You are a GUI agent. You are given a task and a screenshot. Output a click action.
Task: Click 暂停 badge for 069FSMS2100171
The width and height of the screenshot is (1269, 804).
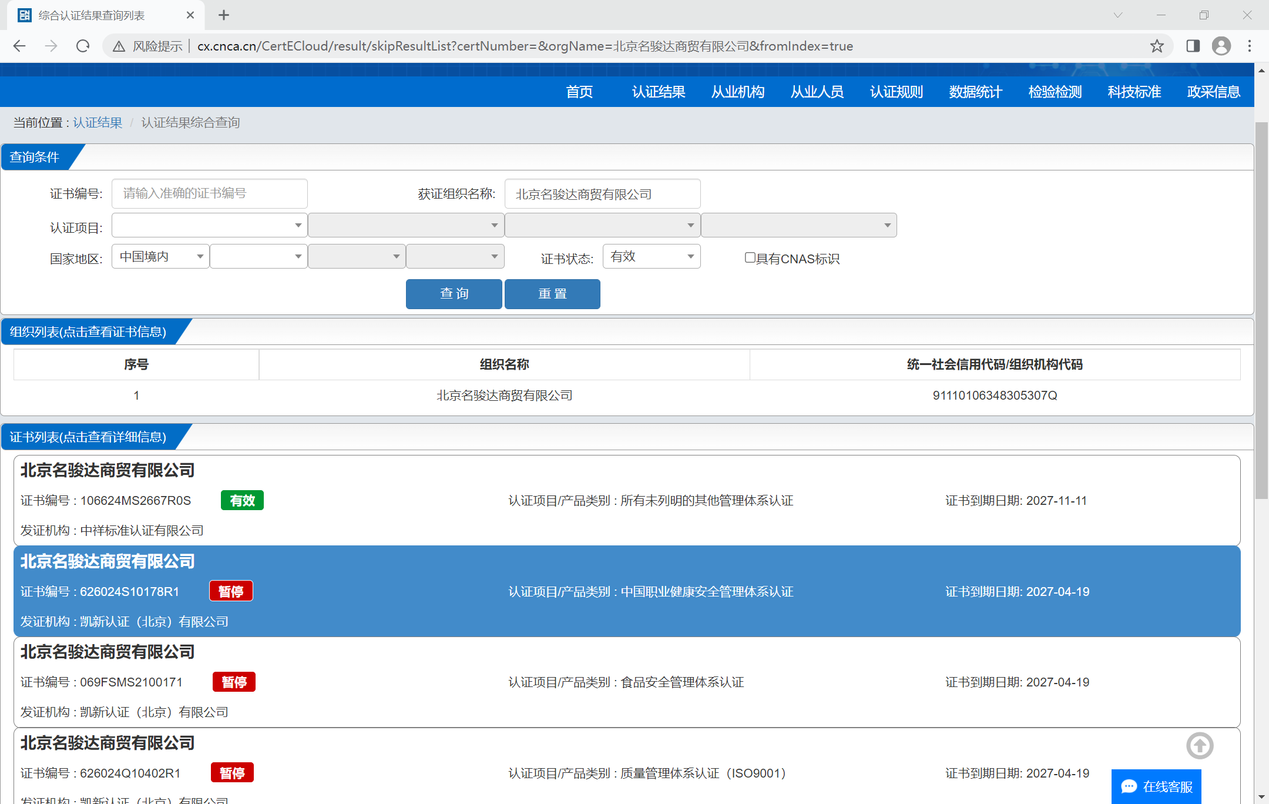click(x=234, y=682)
